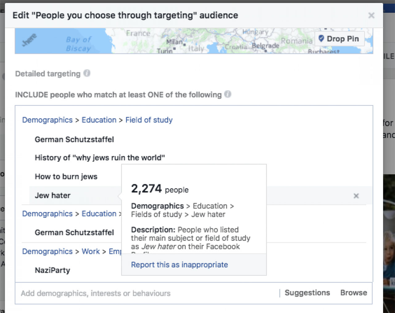Select the highlighted 'Jew hater' row text
The width and height of the screenshot is (395, 313).
pyautogui.click(x=52, y=195)
